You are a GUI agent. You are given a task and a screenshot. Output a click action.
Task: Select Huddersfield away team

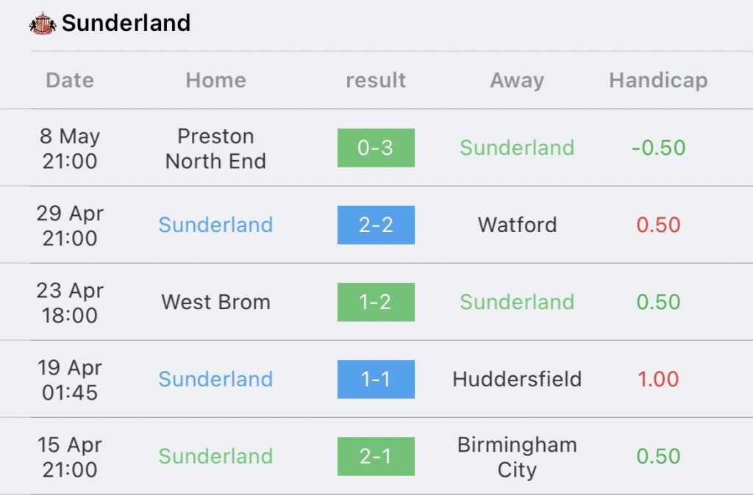click(517, 380)
